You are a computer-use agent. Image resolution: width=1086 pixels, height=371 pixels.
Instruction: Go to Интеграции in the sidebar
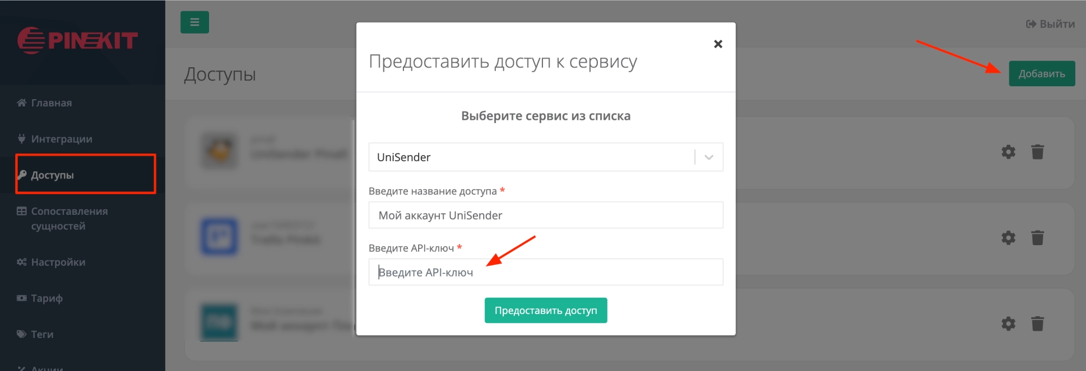click(61, 139)
